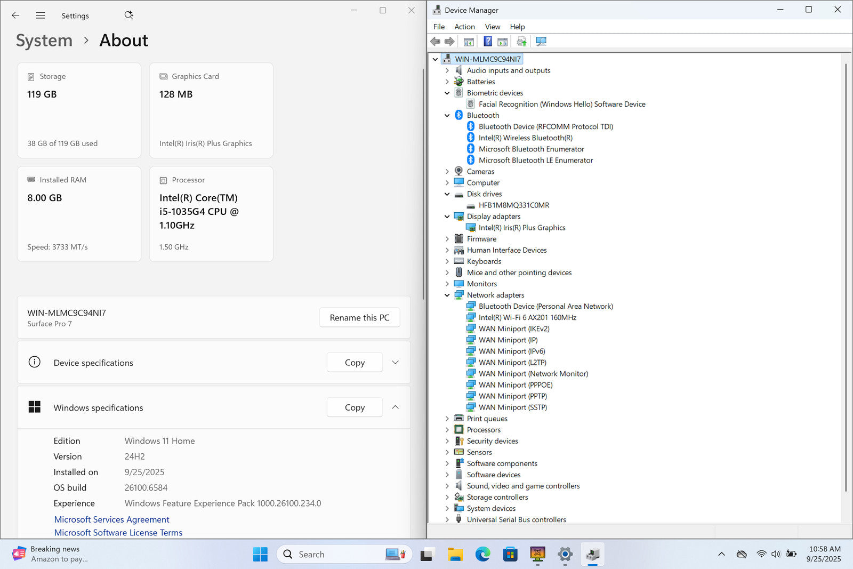
Task: Open the Microsoft Software License Terms link
Action: [118, 533]
